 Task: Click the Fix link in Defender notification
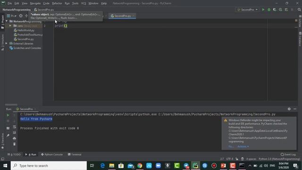coord(231,146)
